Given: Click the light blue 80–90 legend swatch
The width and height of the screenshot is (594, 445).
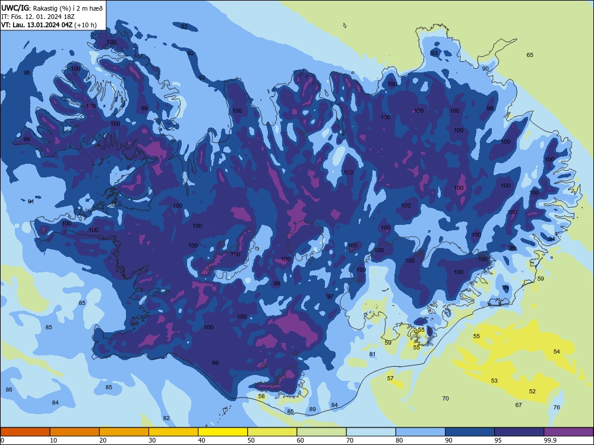Looking at the screenshot, I should pos(421,432).
